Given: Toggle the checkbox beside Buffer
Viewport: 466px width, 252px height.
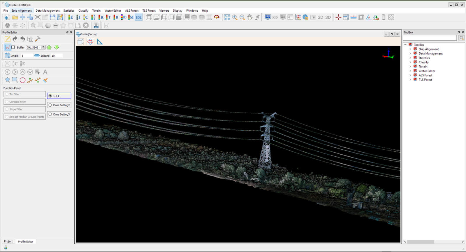Looking at the screenshot, I should tap(13, 47).
